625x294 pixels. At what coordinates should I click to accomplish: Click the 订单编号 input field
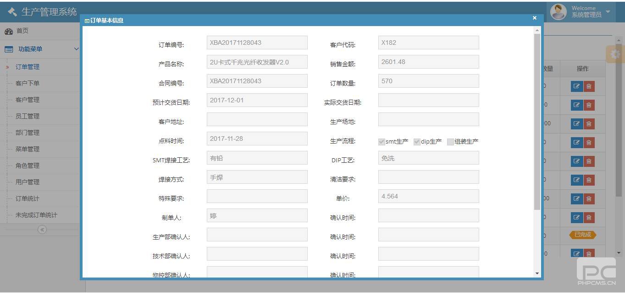(257, 43)
